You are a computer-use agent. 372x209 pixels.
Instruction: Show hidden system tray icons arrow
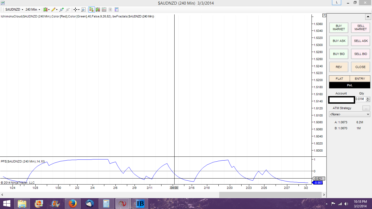(327, 204)
